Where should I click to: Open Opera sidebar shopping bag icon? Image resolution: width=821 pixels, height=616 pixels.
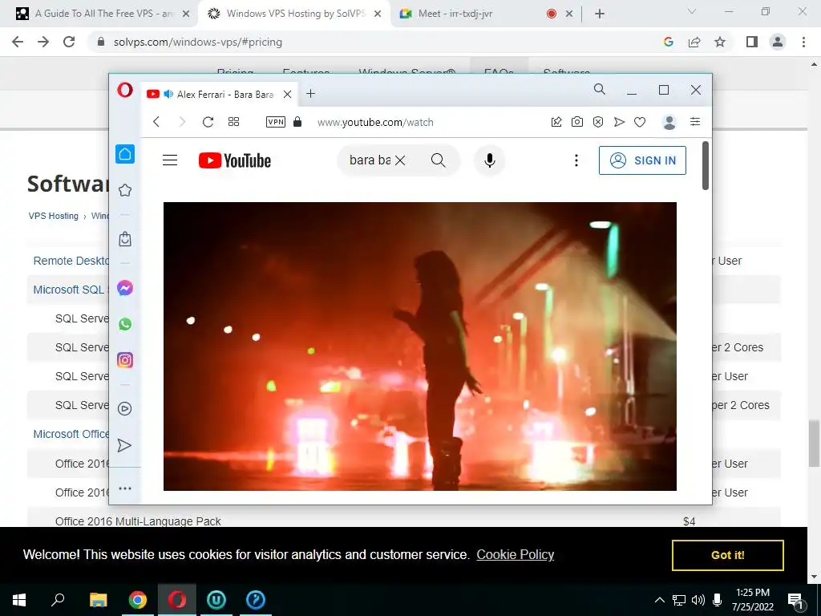click(125, 239)
